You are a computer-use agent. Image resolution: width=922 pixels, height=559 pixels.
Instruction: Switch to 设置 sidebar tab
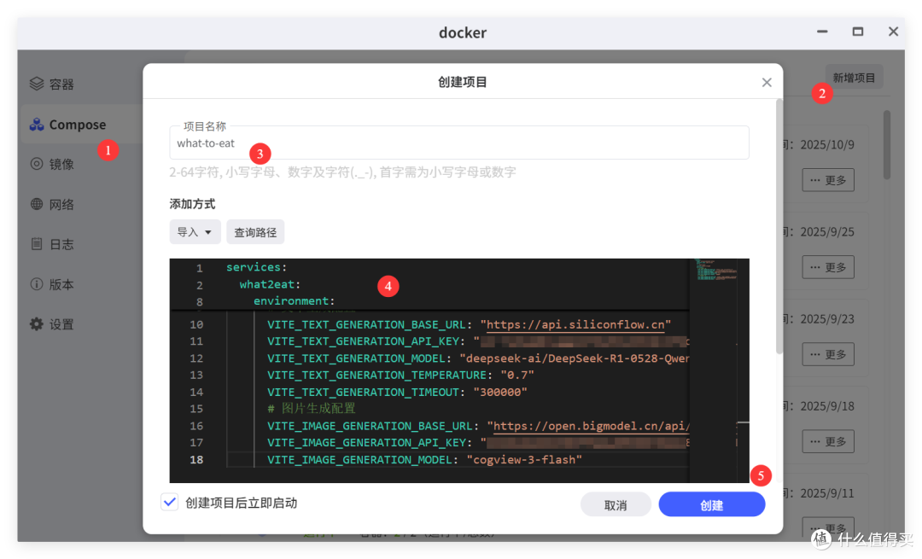(81, 324)
